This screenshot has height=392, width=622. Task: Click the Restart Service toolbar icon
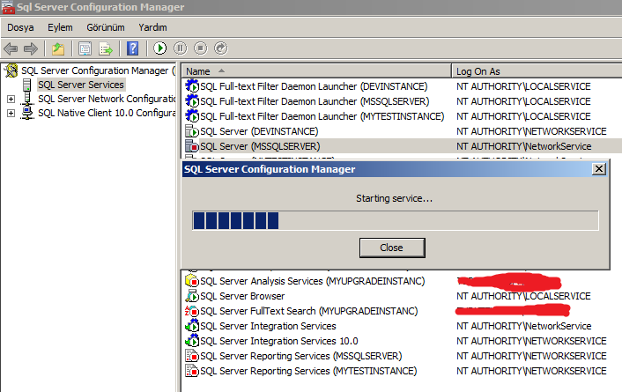click(221, 48)
